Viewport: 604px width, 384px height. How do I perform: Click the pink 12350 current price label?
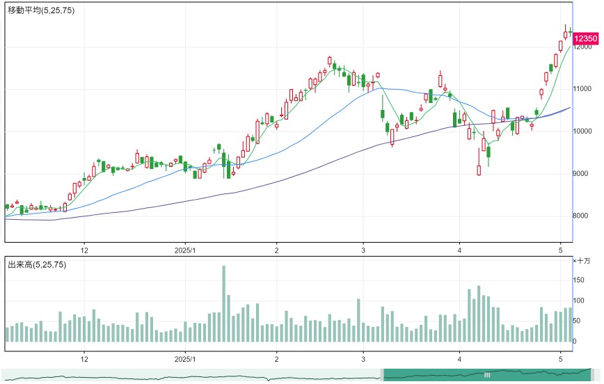[585, 38]
